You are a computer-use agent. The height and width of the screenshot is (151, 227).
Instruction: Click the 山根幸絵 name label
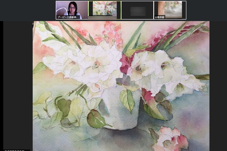click(160, 17)
